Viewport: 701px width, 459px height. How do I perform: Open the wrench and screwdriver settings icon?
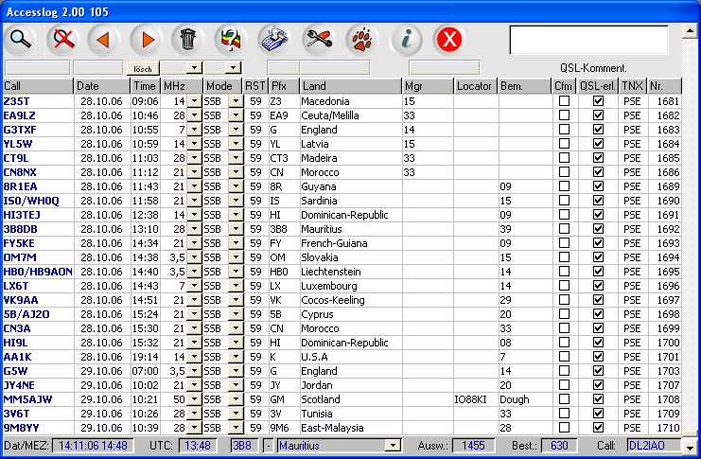pos(318,39)
